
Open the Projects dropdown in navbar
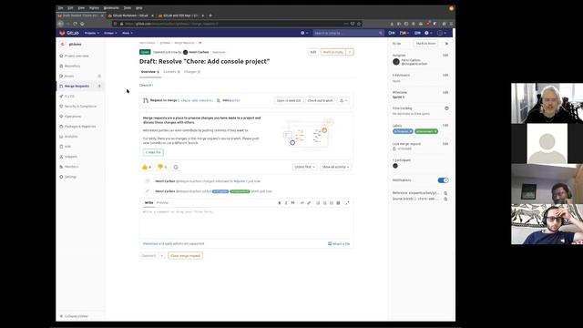click(x=91, y=33)
